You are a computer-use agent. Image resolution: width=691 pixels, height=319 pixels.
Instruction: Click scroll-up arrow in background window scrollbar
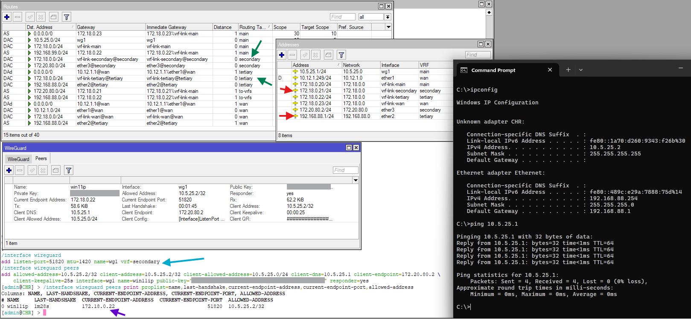[489, 12]
